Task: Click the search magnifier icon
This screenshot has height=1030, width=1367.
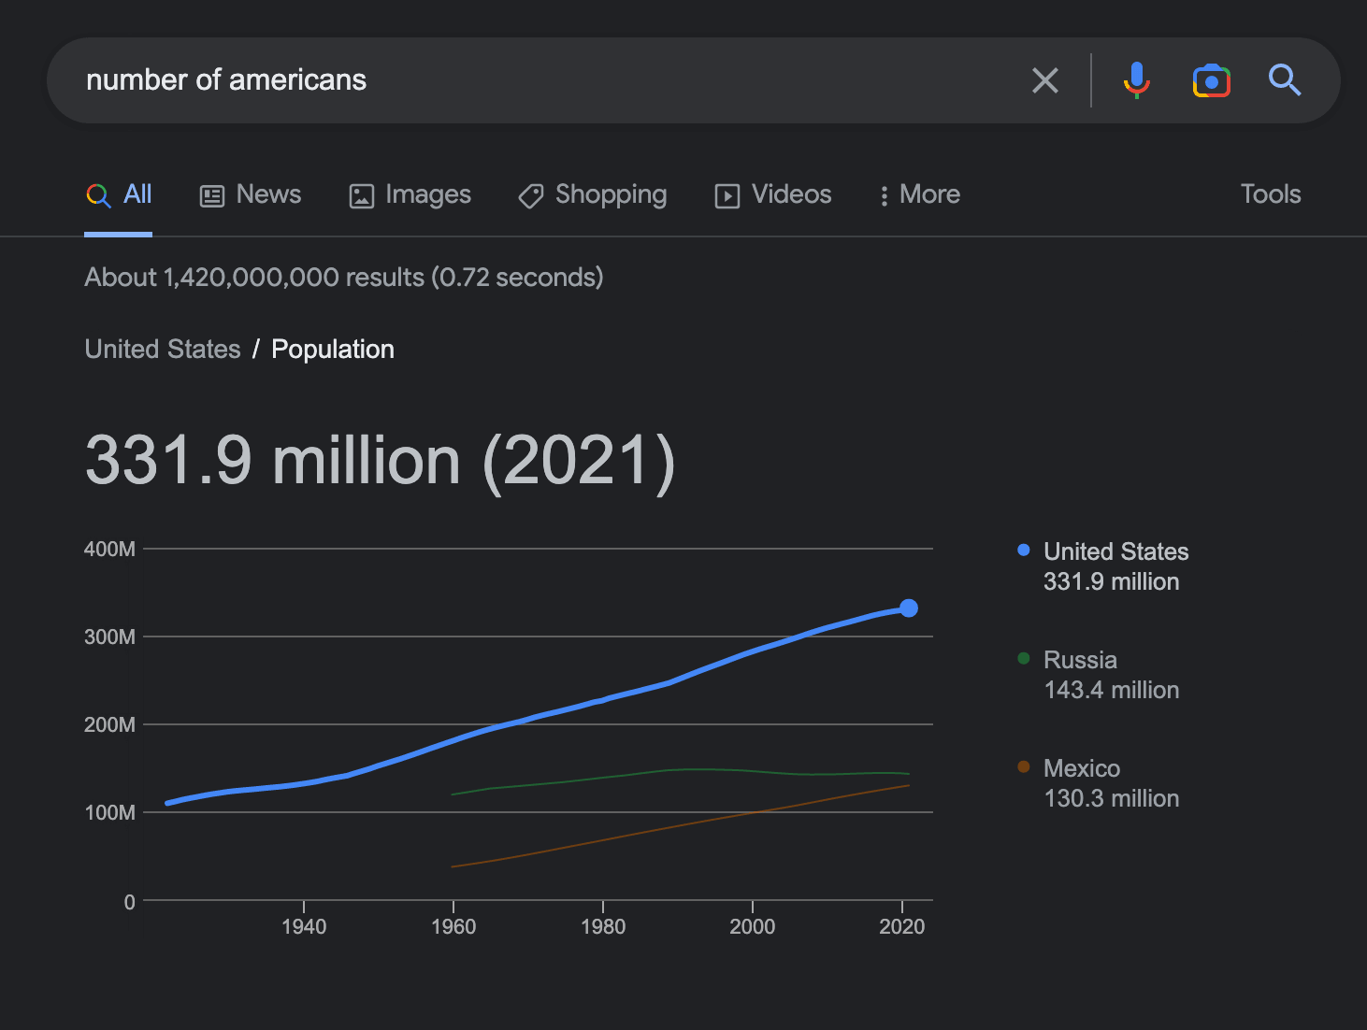Action: 1285,80
